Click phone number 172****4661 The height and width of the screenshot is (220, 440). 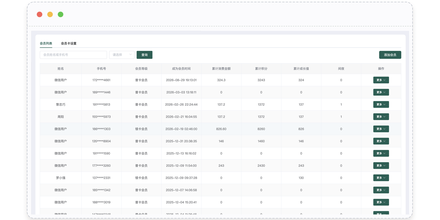click(x=101, y=80)
